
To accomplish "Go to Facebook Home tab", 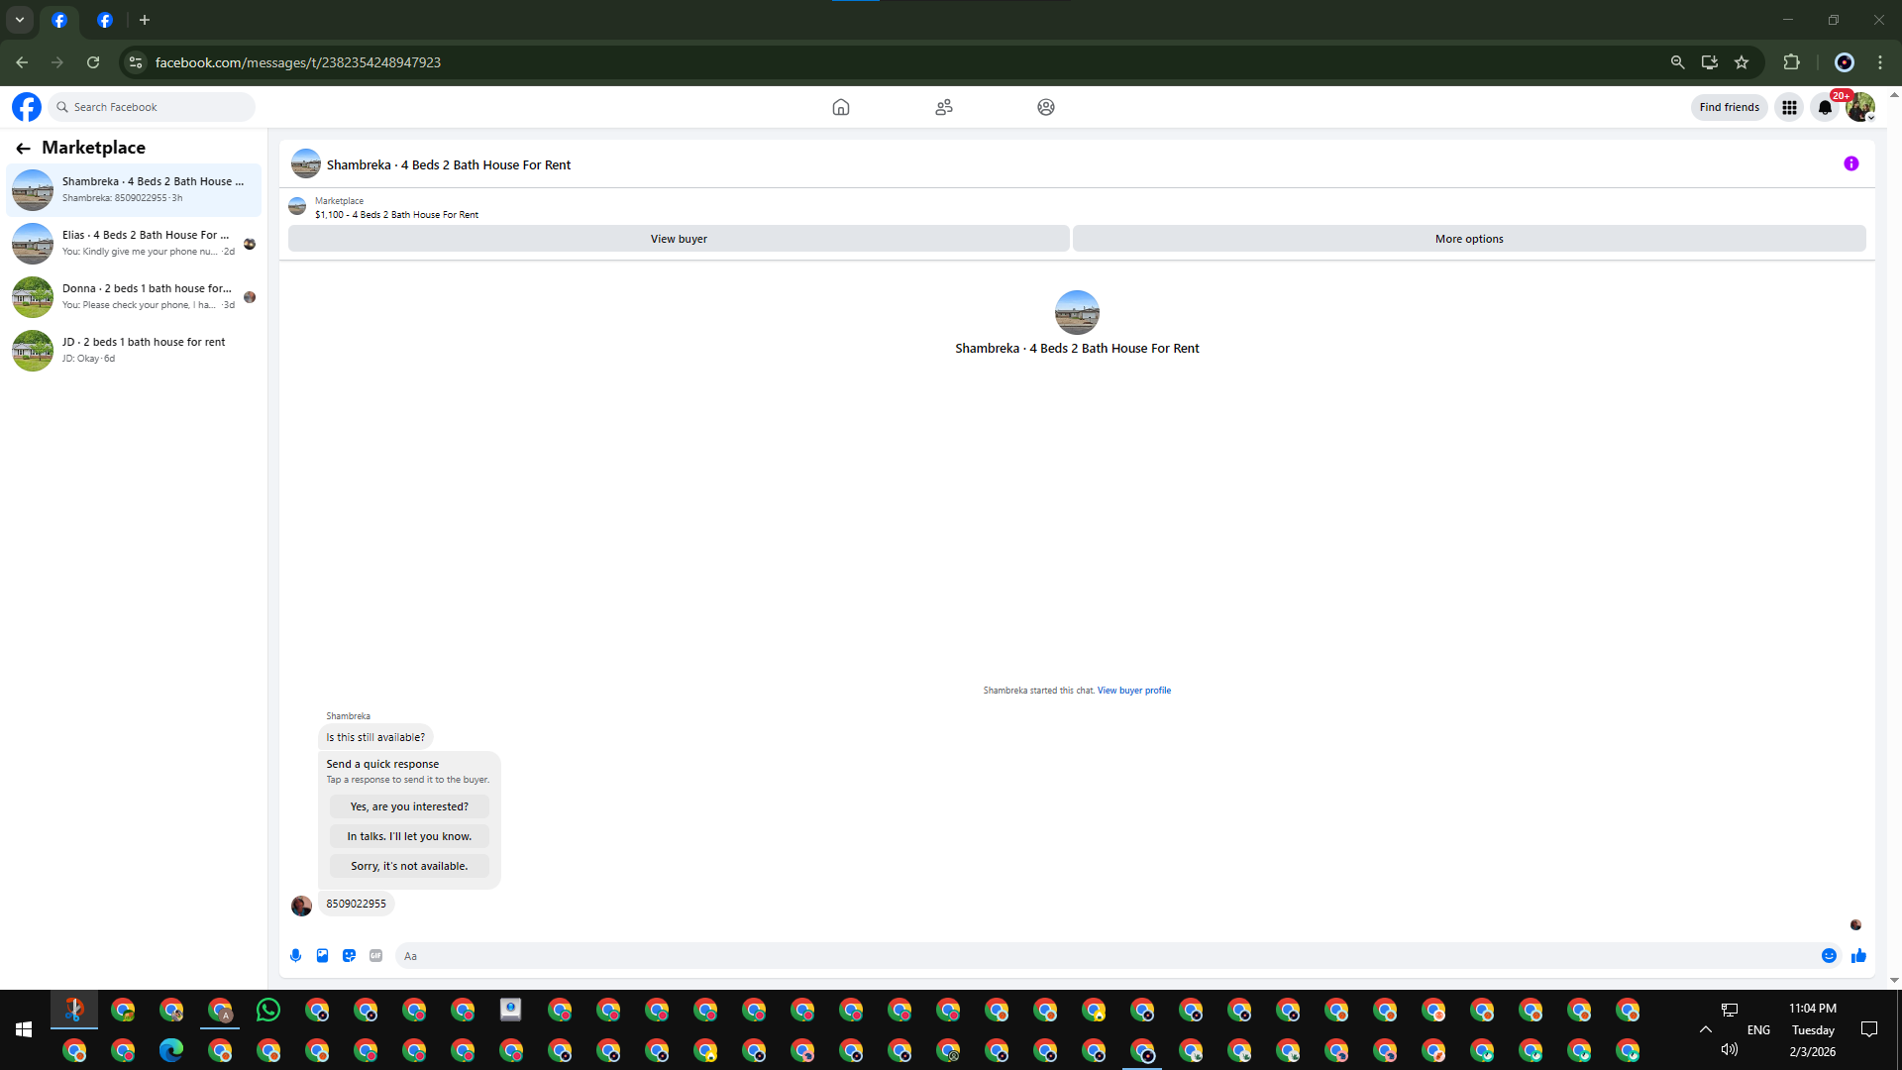I will [x=840, y=107].
